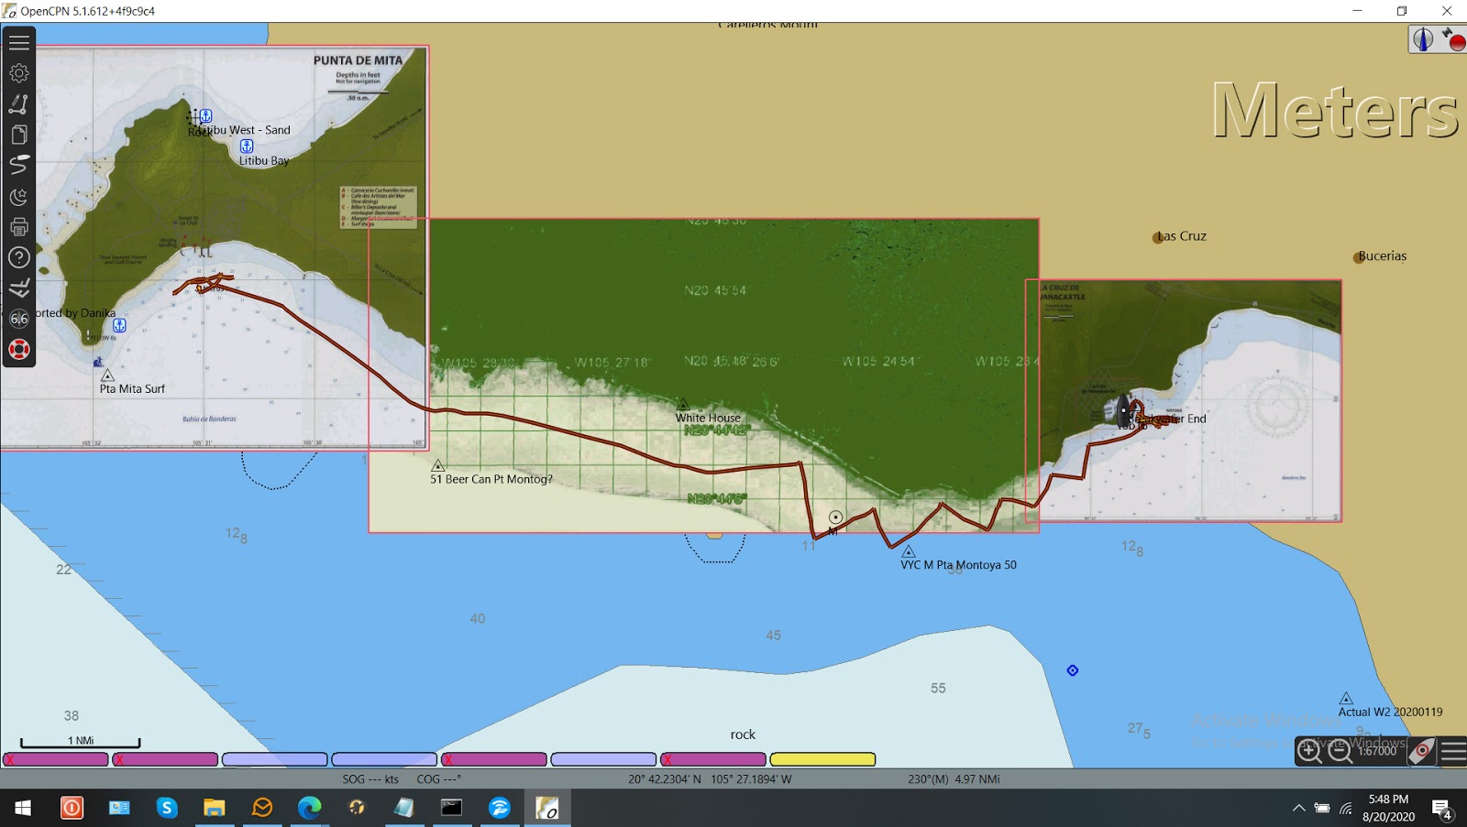
Task: Activate the Create Route tool
Action: (x=18, y=103)
